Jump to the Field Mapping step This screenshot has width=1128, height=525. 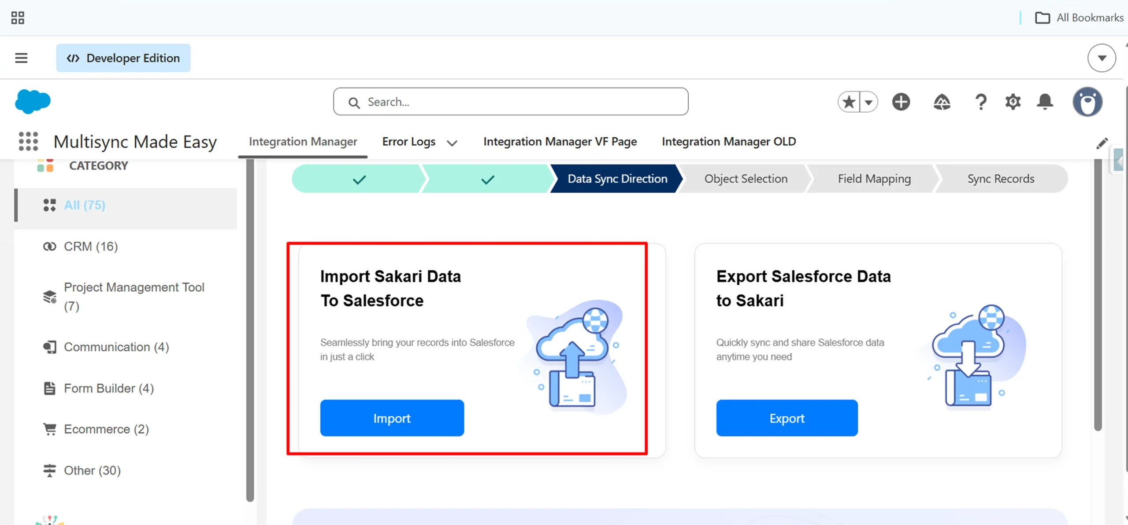(x=874, y=179)
